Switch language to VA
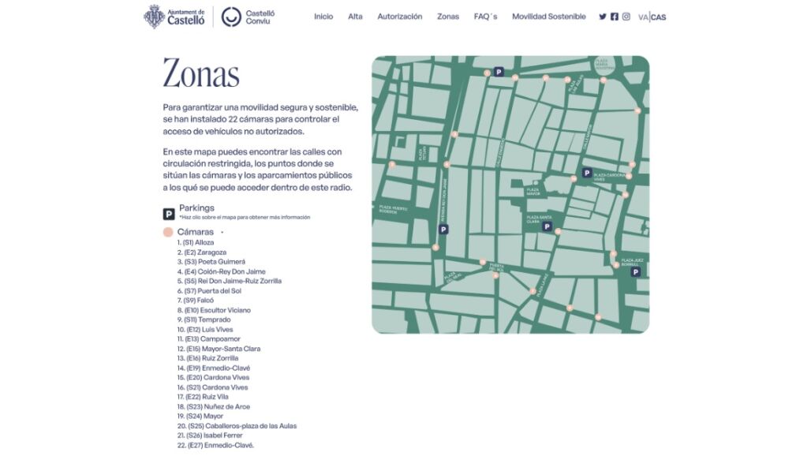This screenshot has height=456, width=811. point(643,17)
